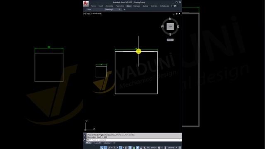Restore down the drawing viewport window
Screen dimensions: 265x149
176,14
